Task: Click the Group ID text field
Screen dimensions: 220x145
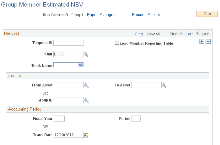Action: coord(68,100)
